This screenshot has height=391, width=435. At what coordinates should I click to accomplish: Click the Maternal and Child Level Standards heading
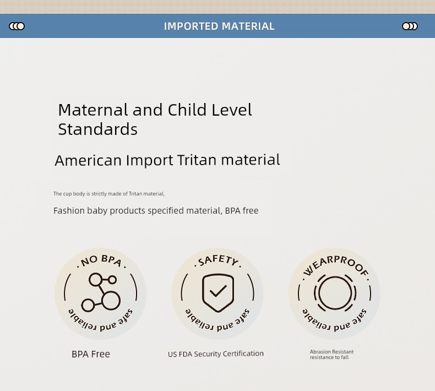click(155, 120)
